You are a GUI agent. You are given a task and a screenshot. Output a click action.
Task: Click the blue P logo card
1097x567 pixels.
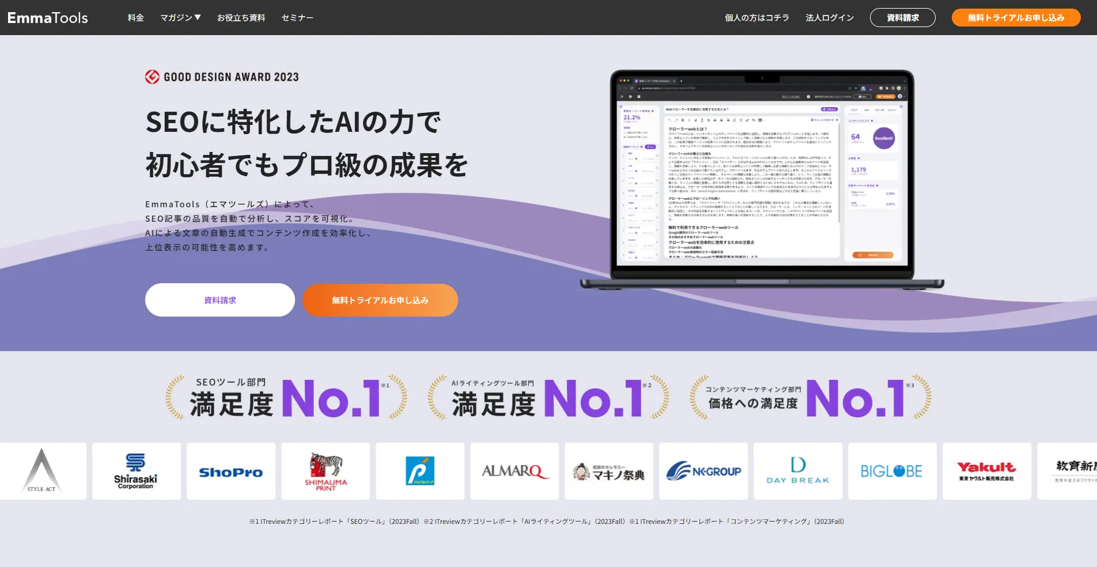pyautogui.click(x=420, y=471)
